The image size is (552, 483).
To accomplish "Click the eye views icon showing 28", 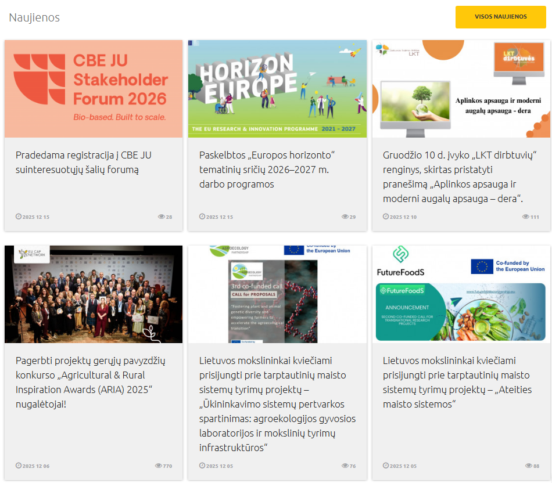I will 162,217.
